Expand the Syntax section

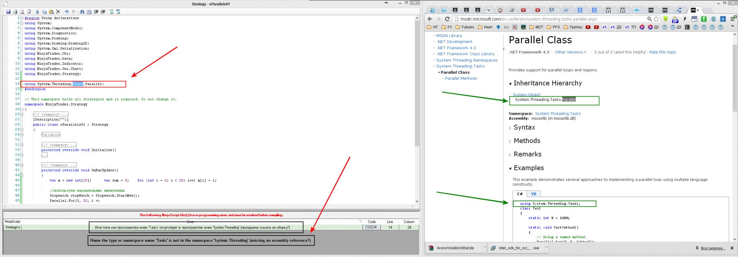point(510,128)
